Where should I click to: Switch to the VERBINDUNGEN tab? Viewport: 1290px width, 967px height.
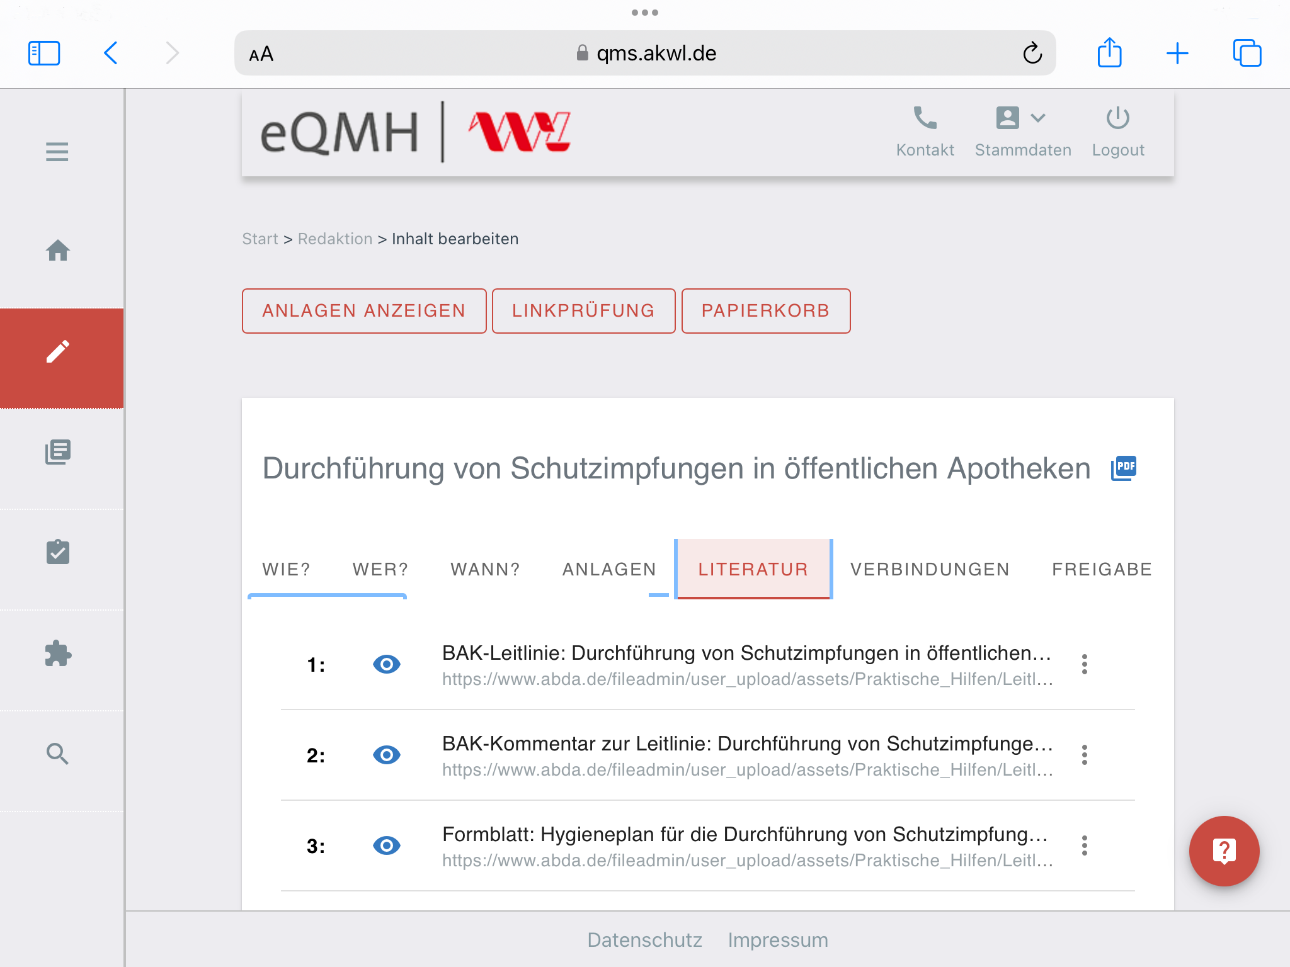click(x=930, y=569)
